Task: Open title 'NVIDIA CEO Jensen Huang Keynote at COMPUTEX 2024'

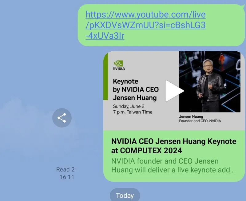Action: (x=174, y=146)
